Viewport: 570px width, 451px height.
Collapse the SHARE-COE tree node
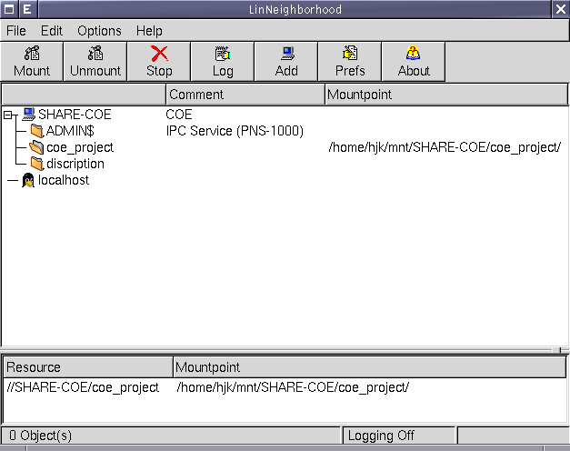(9, 115)
